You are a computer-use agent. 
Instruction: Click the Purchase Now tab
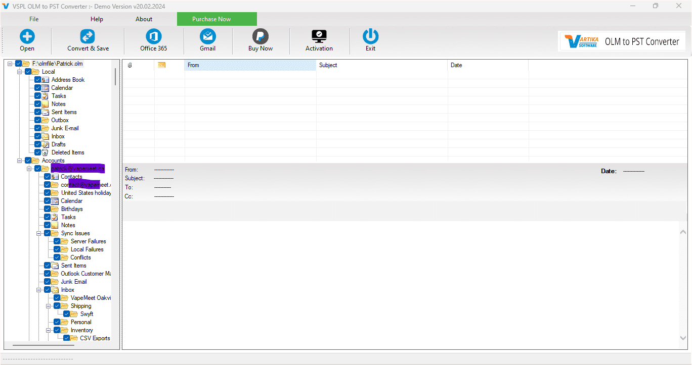coord(217,19)
